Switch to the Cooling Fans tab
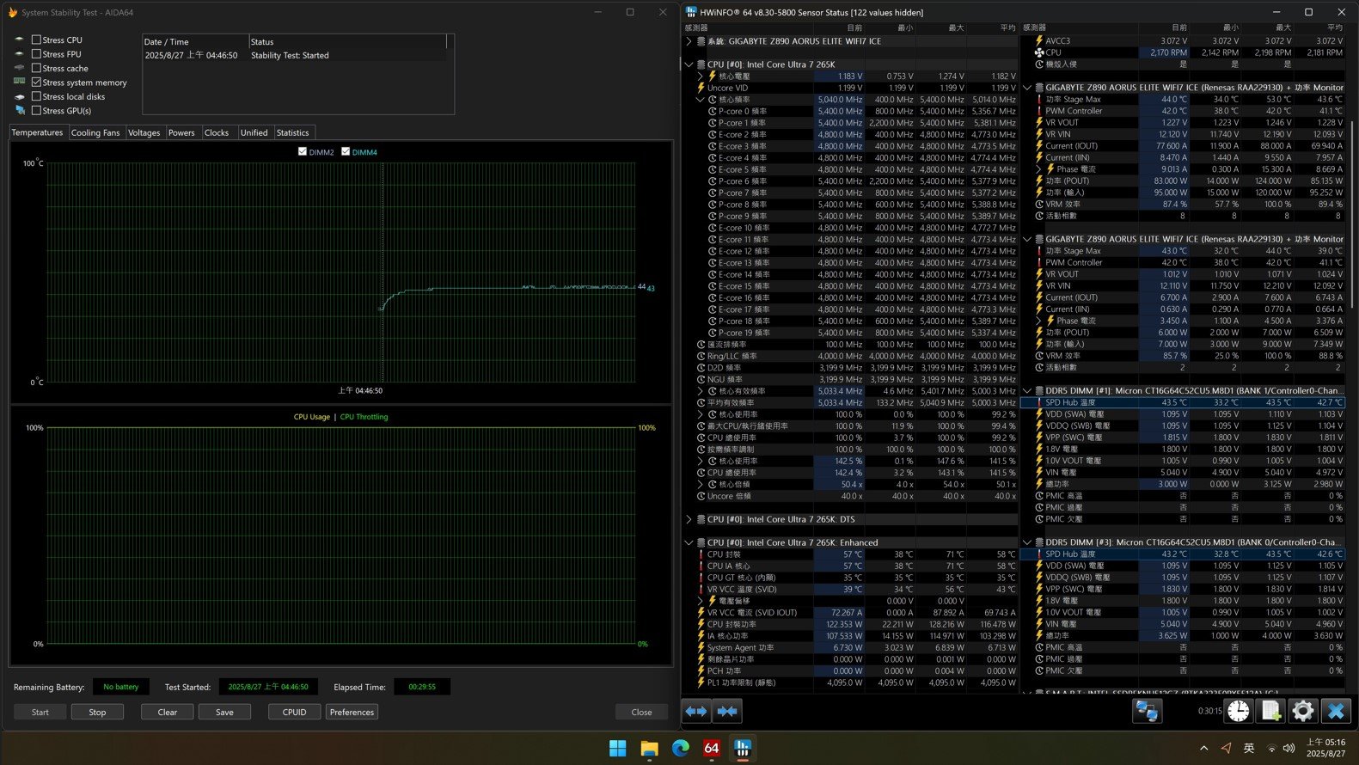Image resolution: width=1359 pixels, height=765 pixels. (x=95, y=132)
